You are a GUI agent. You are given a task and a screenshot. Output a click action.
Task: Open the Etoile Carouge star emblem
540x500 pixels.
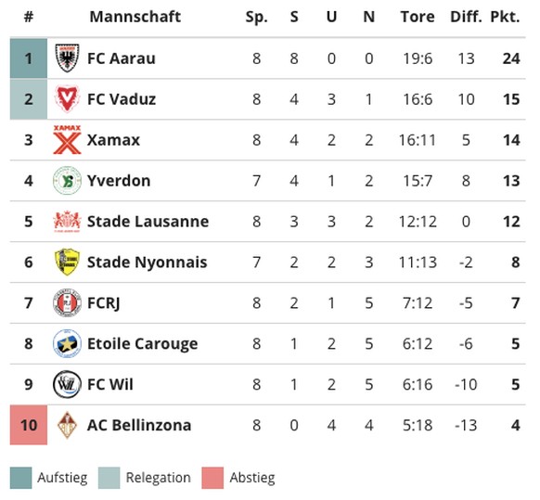click(67, 343)
